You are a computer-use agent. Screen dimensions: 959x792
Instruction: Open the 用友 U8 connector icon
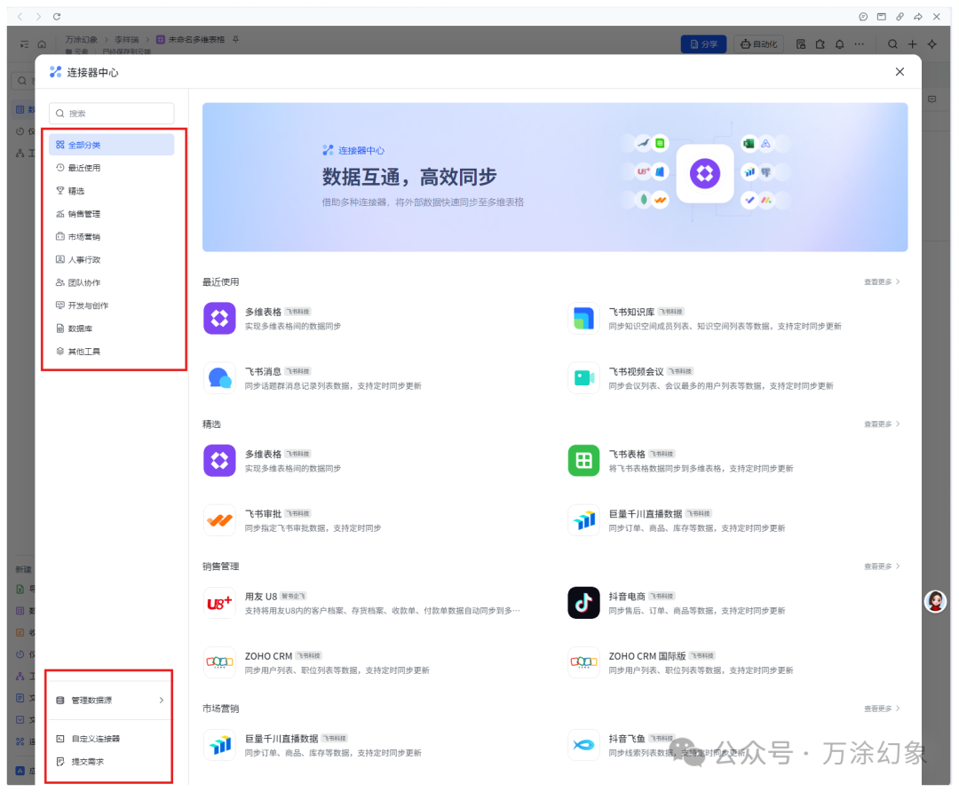coord(219,602)
